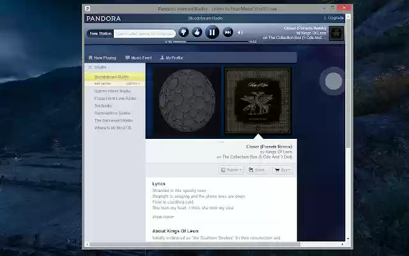The width and height of the screenshot is (409, 256).
Task: Click the scroll left arrow
Action: (87, 244)
